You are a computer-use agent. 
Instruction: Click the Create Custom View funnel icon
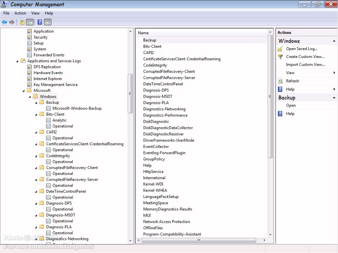coord(280,57)
